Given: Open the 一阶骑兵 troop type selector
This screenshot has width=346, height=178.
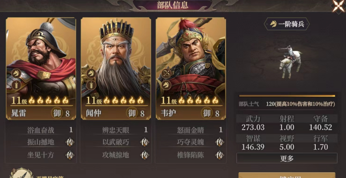Looking at the screenshot, I should point(286,24).
